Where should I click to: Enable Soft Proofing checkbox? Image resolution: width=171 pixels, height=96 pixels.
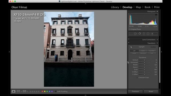coord(56,91)
